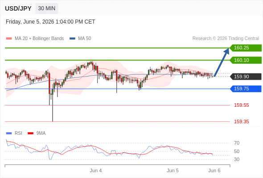
Task: Click the Jun 6 date axis label
Action: point(214,170)
